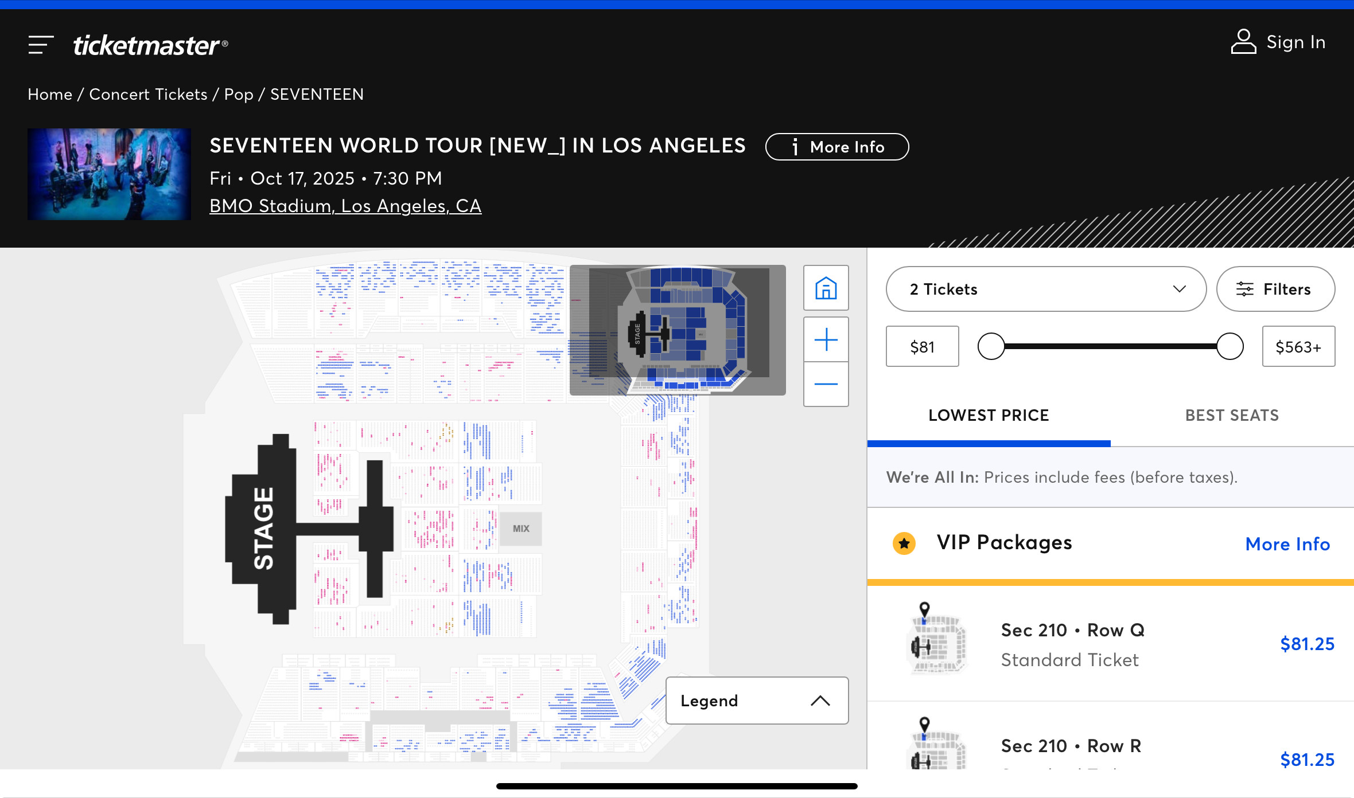Open the hamburger navigation menu
Viewport: 1354px width, 798px height.
[x=41, y=44]
